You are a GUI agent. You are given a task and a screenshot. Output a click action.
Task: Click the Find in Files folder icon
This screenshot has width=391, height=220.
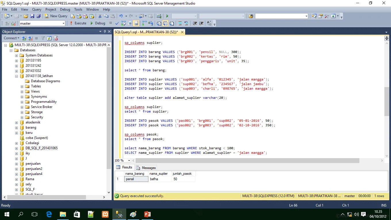[x=251, y=16]
